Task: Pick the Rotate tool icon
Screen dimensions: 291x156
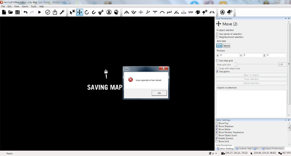Action: click(x=87, y=12)
